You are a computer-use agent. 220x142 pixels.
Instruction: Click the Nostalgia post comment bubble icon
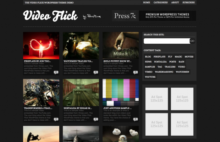pos(96,119)
